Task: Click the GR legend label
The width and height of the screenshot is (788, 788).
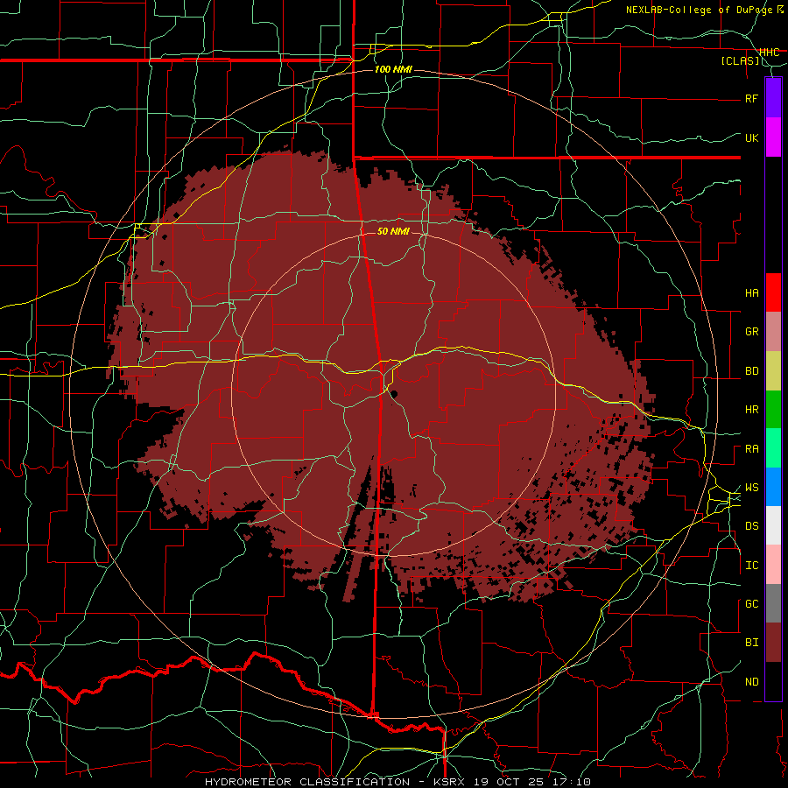Action: point(752,332)
